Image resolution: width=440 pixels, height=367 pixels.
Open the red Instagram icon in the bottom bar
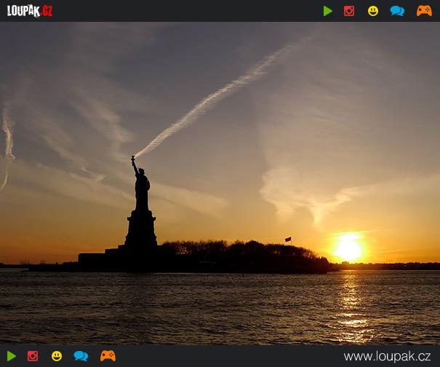point(33,356)
